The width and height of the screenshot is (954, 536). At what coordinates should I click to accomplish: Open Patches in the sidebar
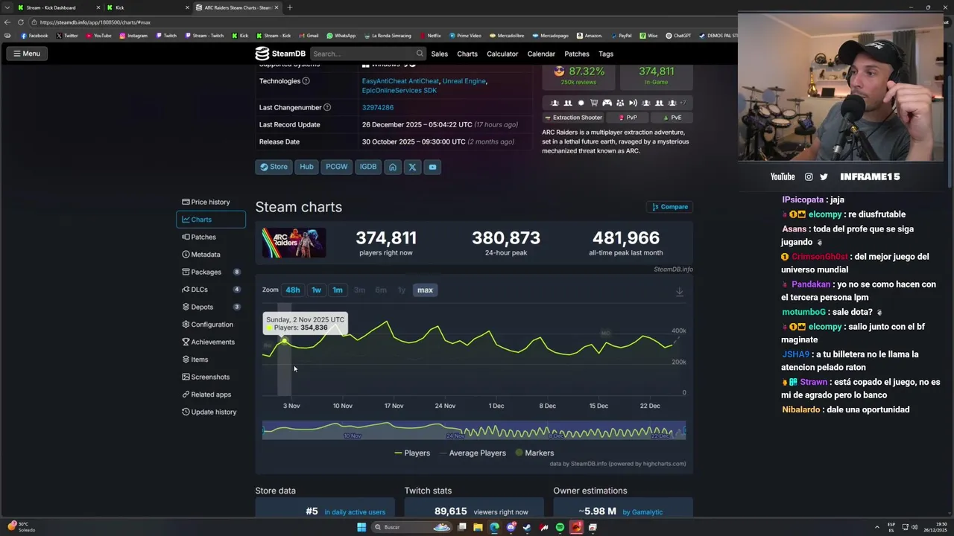click(211, 237)
